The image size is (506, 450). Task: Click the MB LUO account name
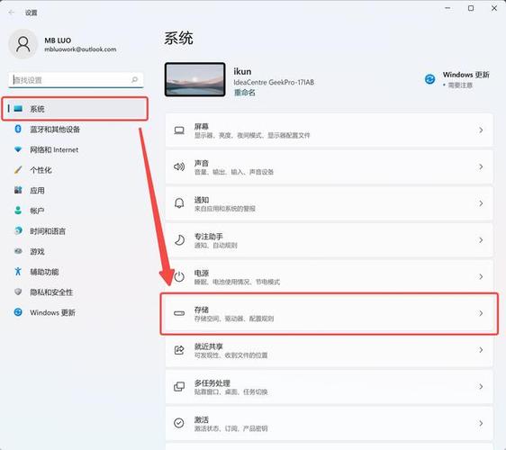point(58,40)
